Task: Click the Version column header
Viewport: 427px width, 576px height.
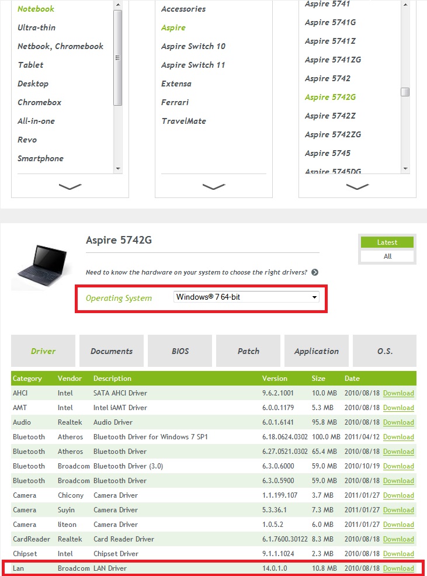Action: pos(275,379)
